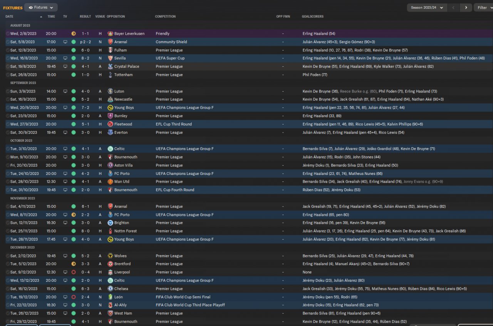Viewport: 493px width, 326px height.
Task: Click the TV icon on the Liverpool row
Action: pyautogui.click(x=65, y=272)
